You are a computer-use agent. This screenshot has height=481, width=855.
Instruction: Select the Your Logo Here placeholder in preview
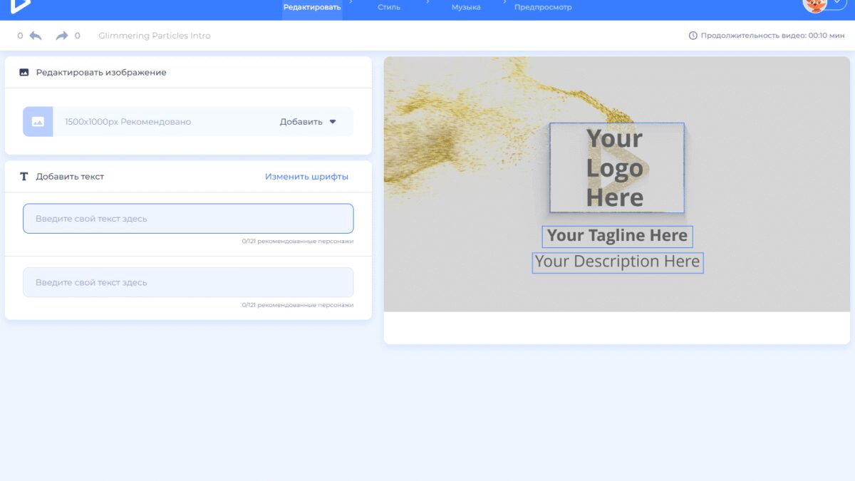point(616,168)
